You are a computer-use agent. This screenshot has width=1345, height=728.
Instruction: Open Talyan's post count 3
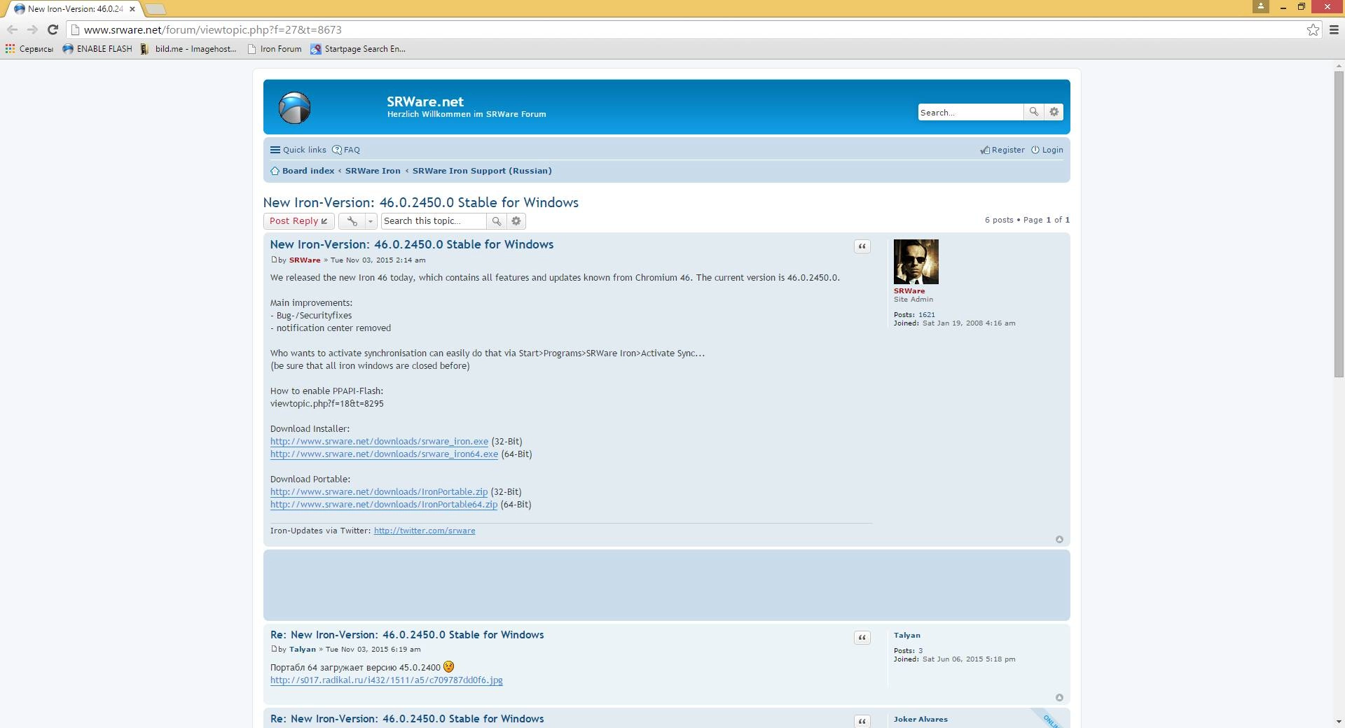pos(920,651)
